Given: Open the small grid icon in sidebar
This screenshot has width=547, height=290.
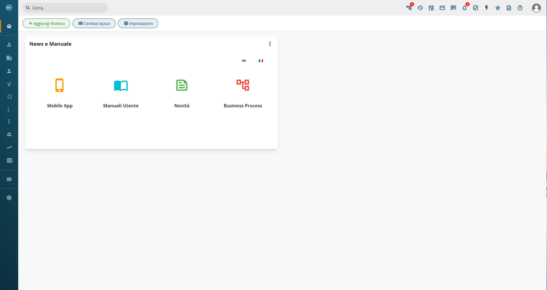Looking at the screenshot, I should point(9,179).
